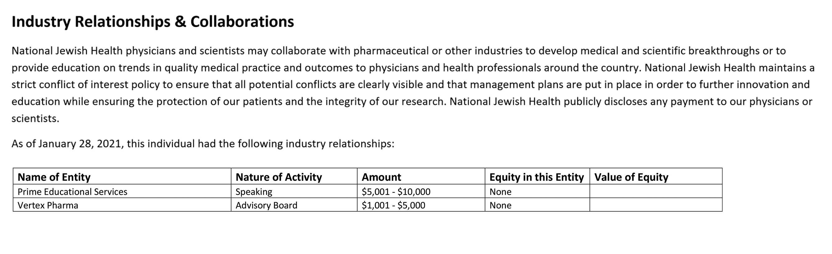Click the Name of Entity column header
Viewport: 832px width, 254px height.
pyautogui.click(x=54, y=177)
